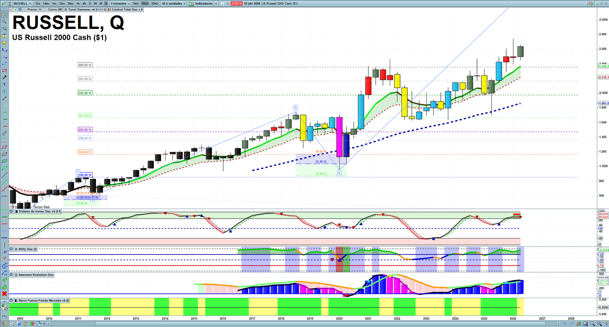Select the brown ellipse drawing tool
The height and width of the screenshot is (327, 609).
pos(4,154)
